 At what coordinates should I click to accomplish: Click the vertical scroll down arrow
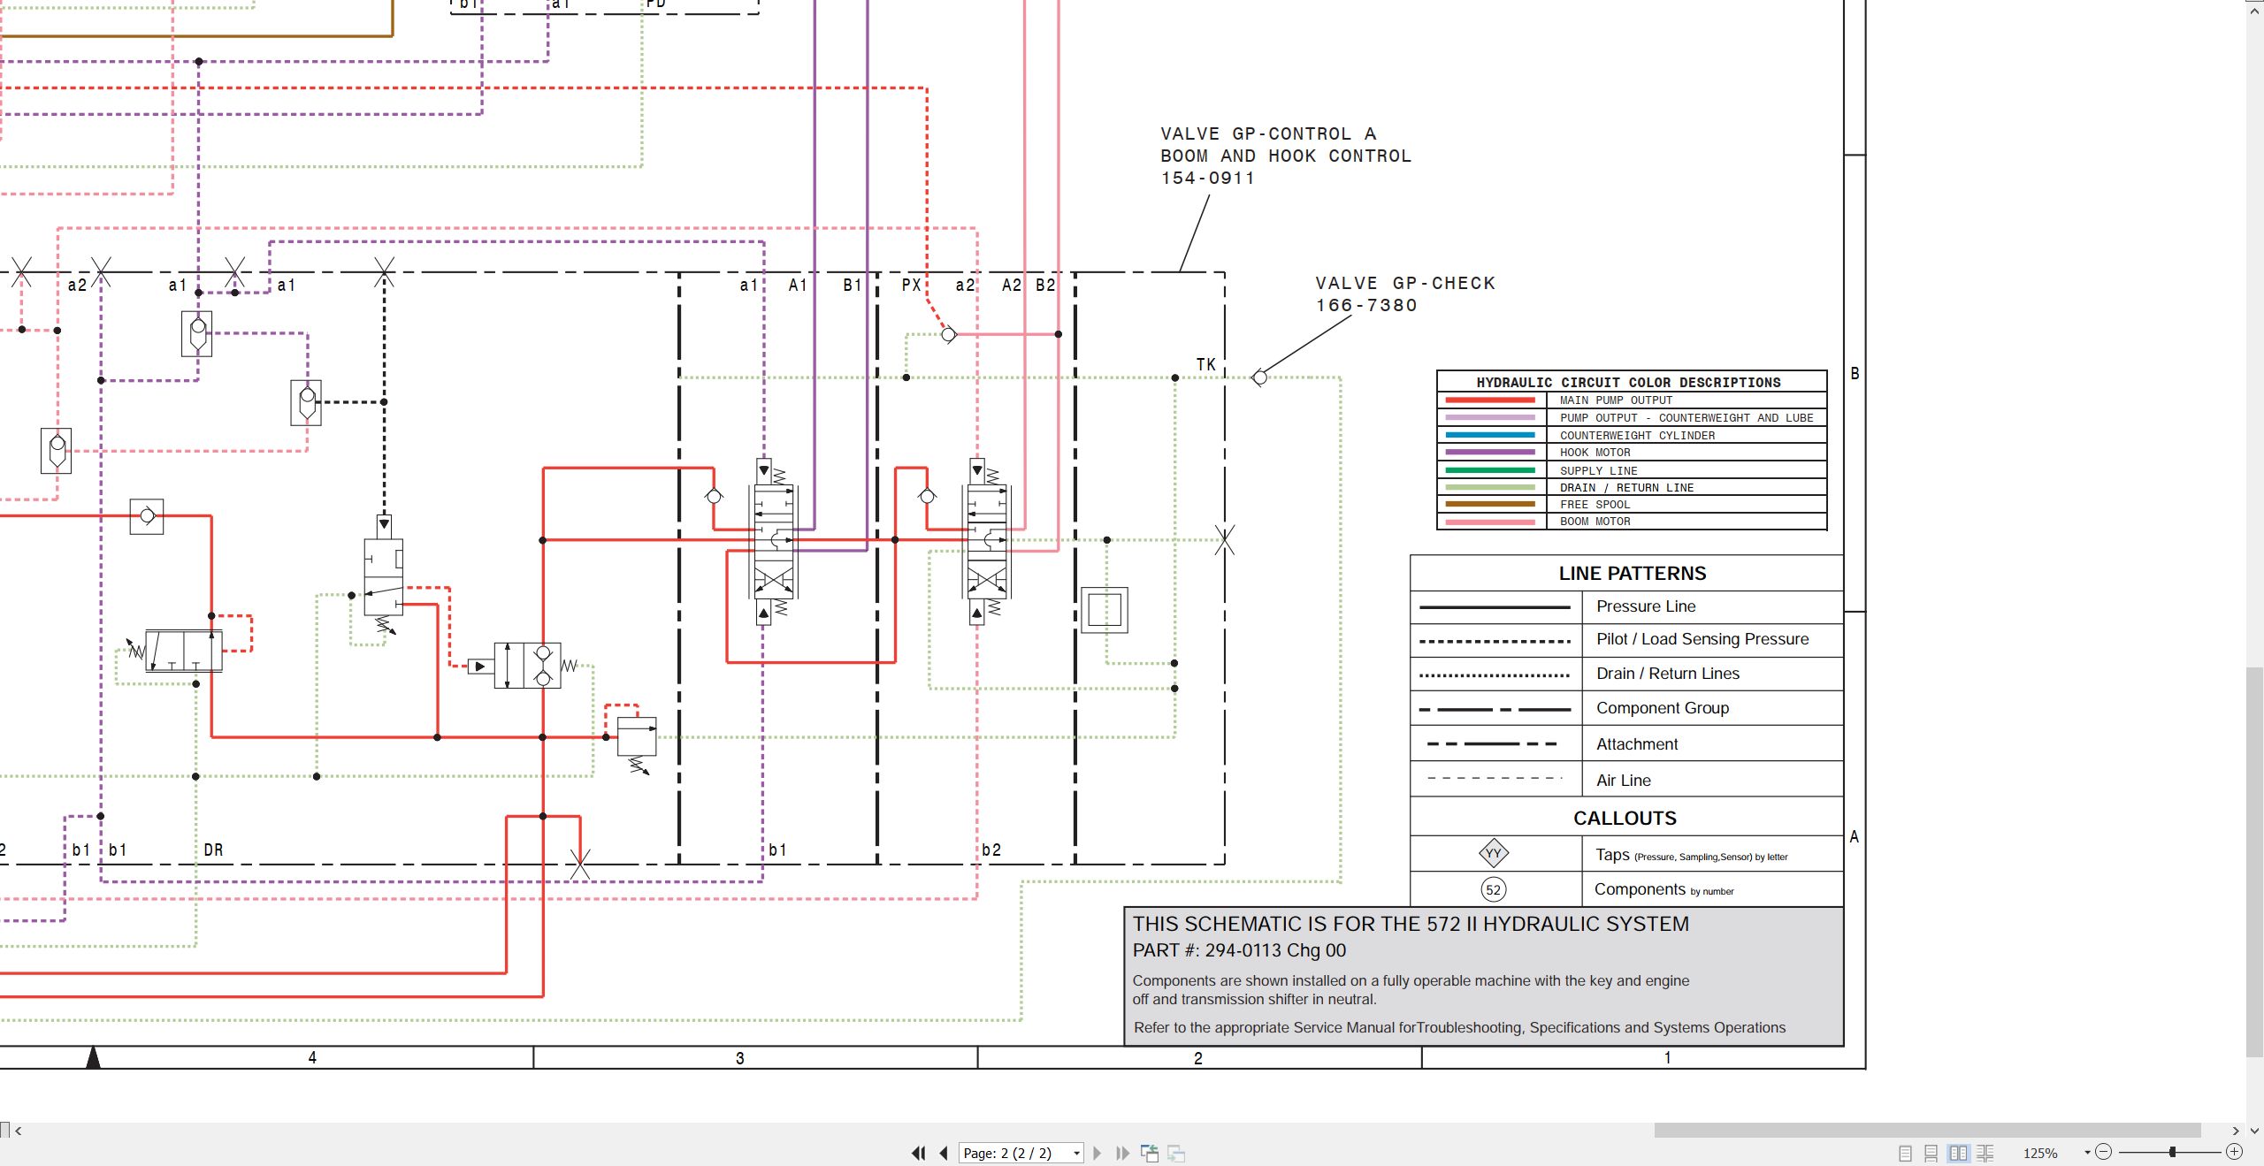(2255, 1131)
